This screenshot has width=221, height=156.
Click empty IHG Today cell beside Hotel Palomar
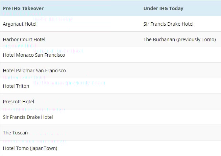click(x=181, y=71)
